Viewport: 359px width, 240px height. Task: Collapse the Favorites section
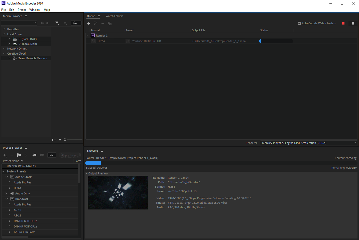pos(4,29)
